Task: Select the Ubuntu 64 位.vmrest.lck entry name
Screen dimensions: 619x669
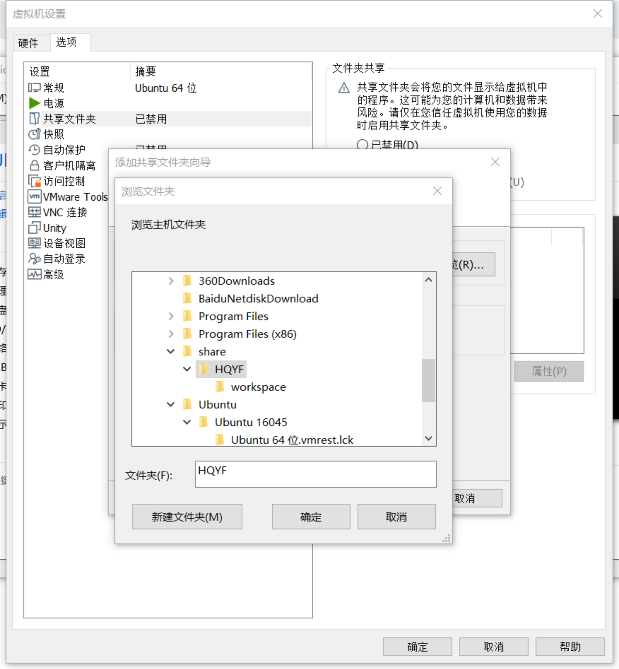Action: coord(292,440)
